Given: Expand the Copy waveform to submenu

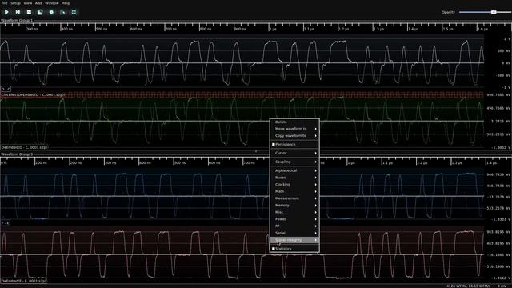Looking at the screenshot, I should pos(294,135).
